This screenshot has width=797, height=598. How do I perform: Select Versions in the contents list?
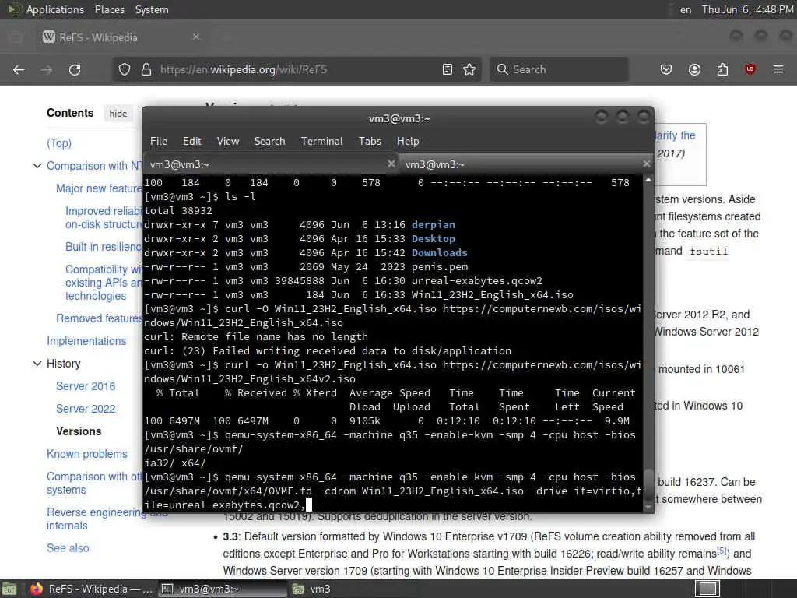tap(79, 431)
